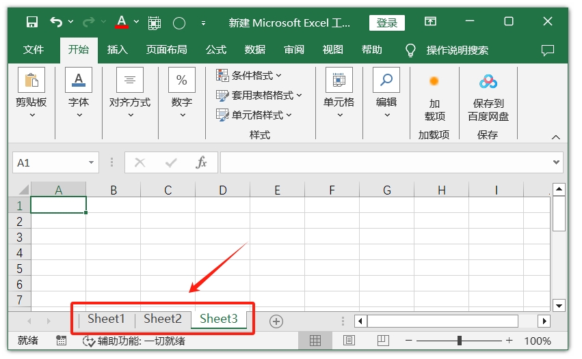Click the 加载项 add-ins button
This screenshot has height=359, width=582.
(x=434, y=98)
